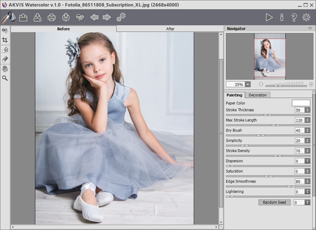
Task: Click the Open image toolbar icon
Action: 23,17
